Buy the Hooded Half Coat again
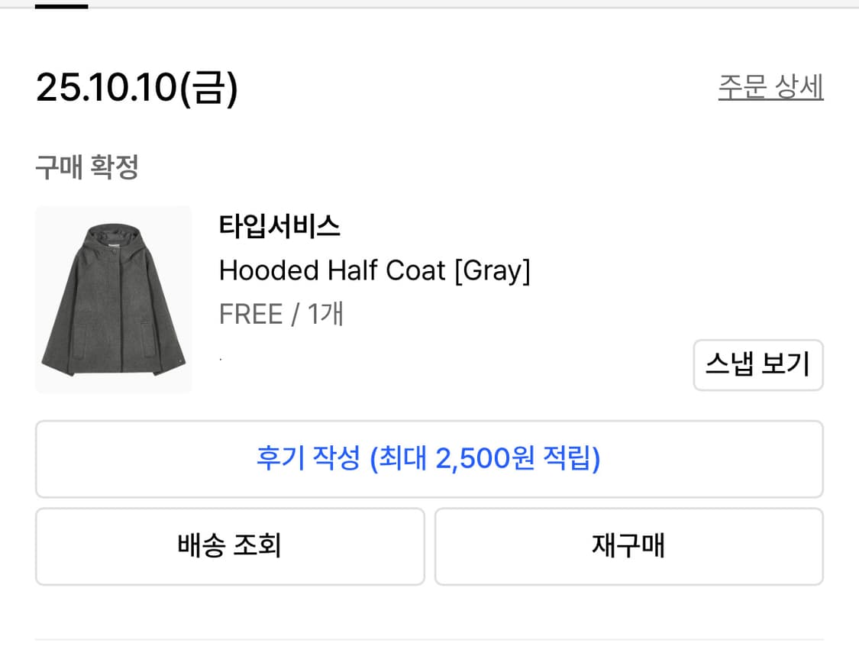Screen dimensions: 859x656 [628, 546]
